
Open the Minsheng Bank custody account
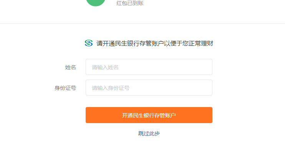click(x=149, y=115)
